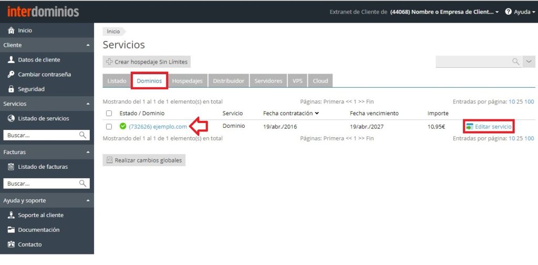Click the Datos de cliente person icon

[x=11, y=60]
